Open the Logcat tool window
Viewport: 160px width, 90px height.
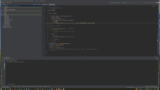coord(36,86)
